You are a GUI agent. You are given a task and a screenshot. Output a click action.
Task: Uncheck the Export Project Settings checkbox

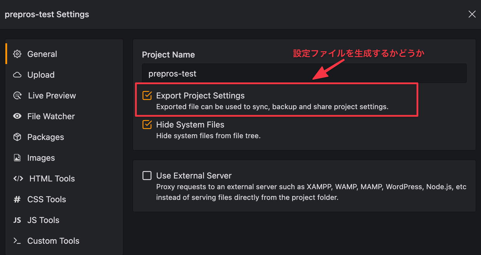pos(147,95)
